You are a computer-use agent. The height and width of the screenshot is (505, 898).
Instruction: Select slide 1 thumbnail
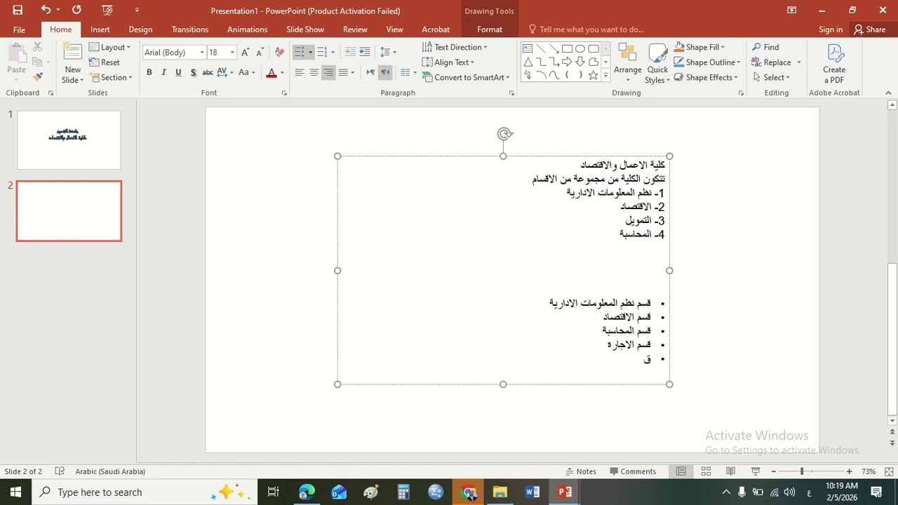click(69, 140)
